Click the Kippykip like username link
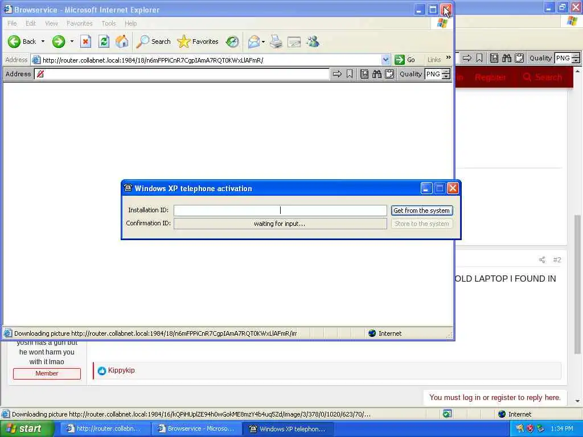This screenshot has width=583, height=437. [x=121, y=370]
